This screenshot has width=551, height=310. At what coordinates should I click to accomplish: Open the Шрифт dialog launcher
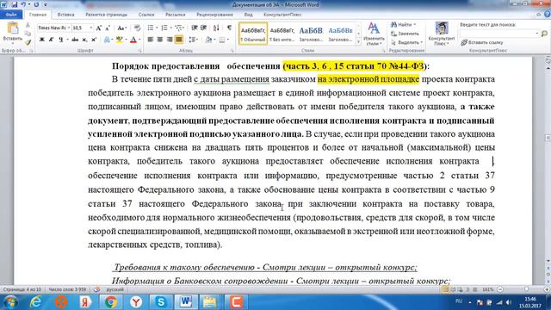(139, 51)
